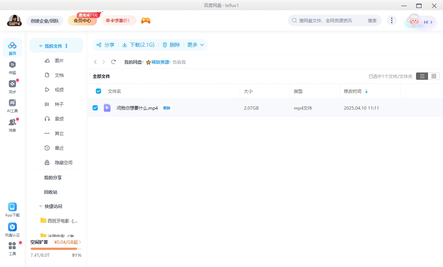Select the 视频 category in the sidebar

(59, 89)
